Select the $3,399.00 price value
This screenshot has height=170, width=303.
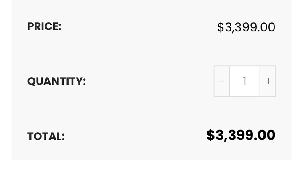pos(246,27)
